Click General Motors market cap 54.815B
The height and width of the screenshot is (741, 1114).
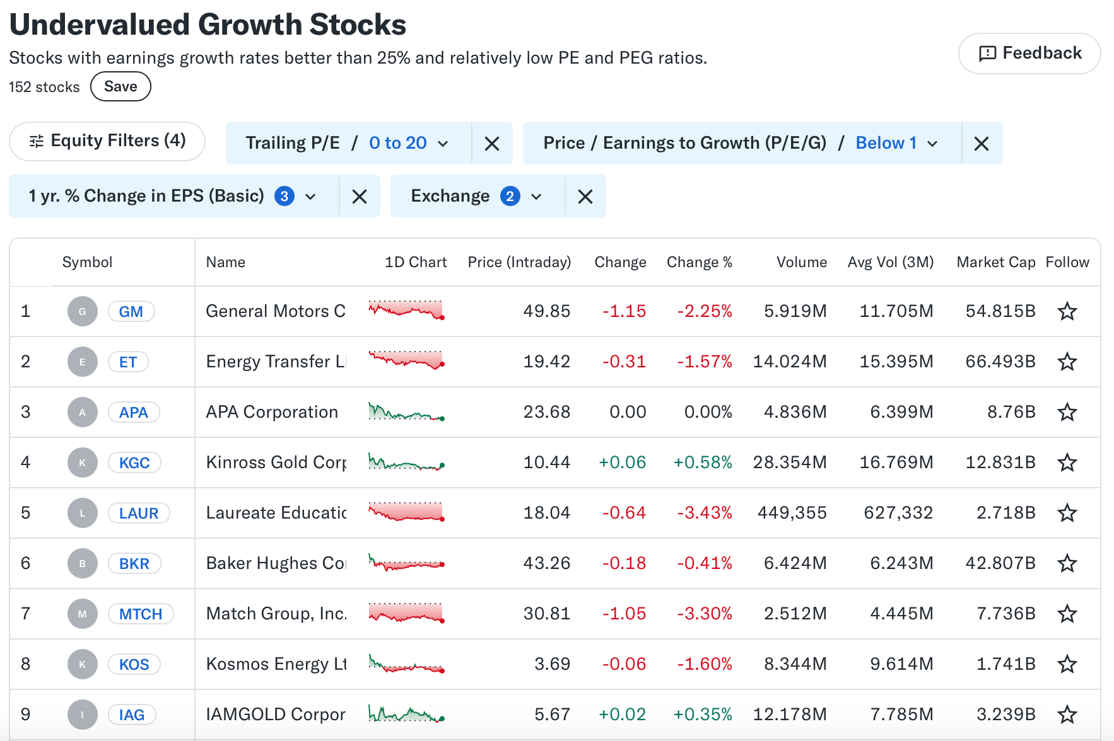[x=1000, y=311]
